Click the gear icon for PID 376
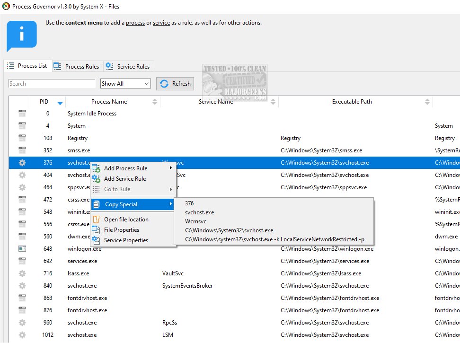 [x=22, y=163]
